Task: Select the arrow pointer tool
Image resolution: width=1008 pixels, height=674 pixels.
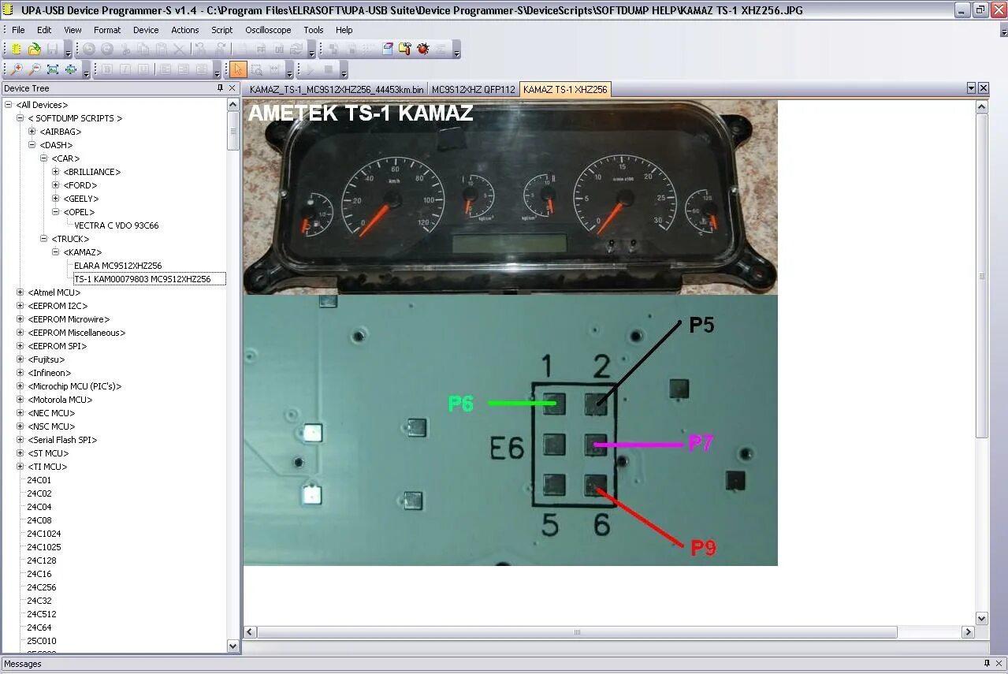Action: 238,69
